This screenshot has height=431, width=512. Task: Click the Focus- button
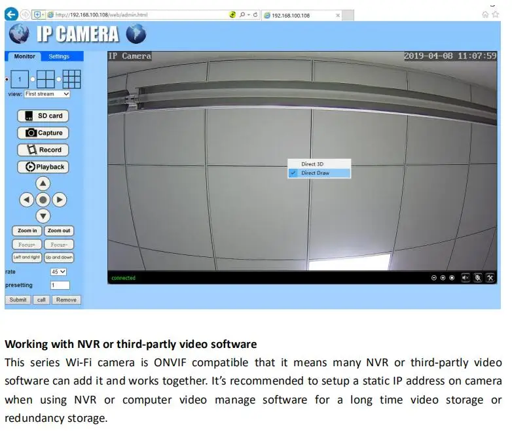(x=59, y=245)
